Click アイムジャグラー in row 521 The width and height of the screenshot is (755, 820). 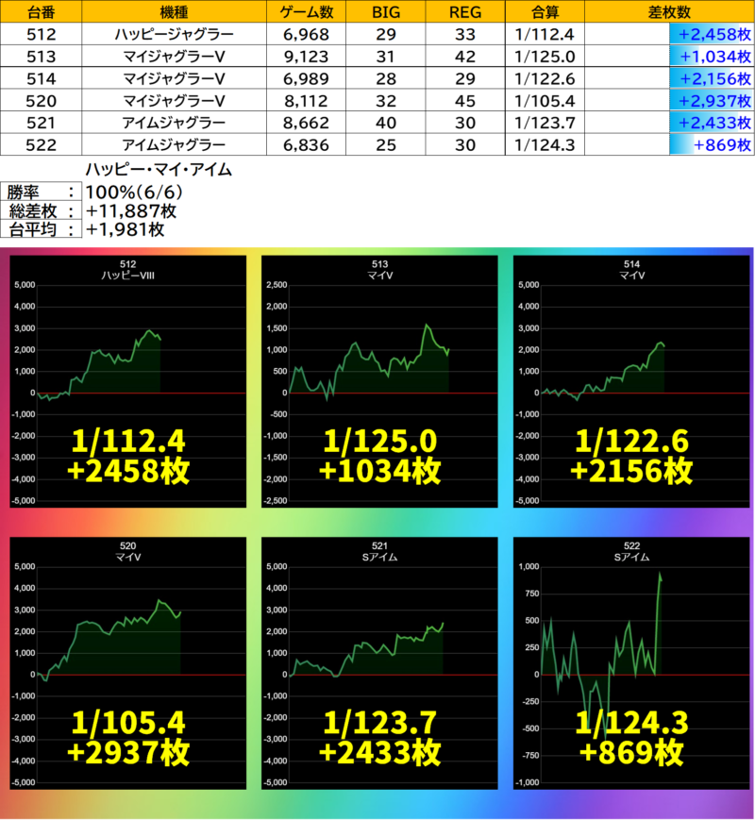(174, 123)
